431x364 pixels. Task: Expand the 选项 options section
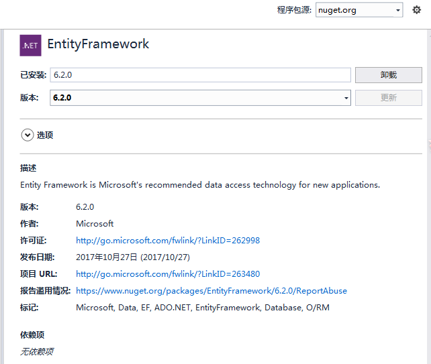click(x=28, y=135)
